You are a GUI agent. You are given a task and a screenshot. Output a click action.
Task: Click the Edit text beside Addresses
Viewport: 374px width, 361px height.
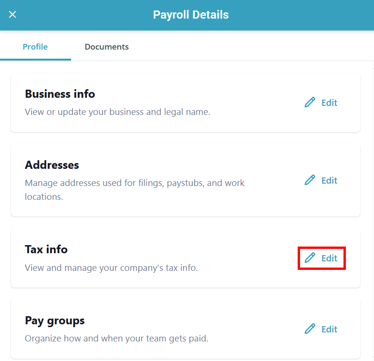tap(329, 180)
